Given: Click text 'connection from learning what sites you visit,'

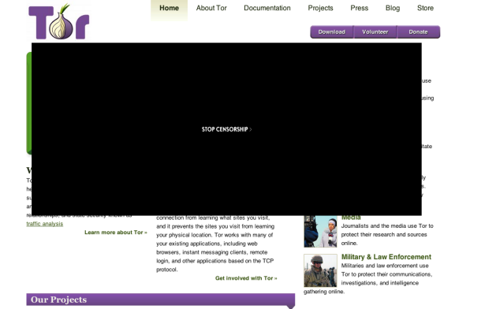Looking at the screenshot, I should pyautogui.click(x=213, y=218).
